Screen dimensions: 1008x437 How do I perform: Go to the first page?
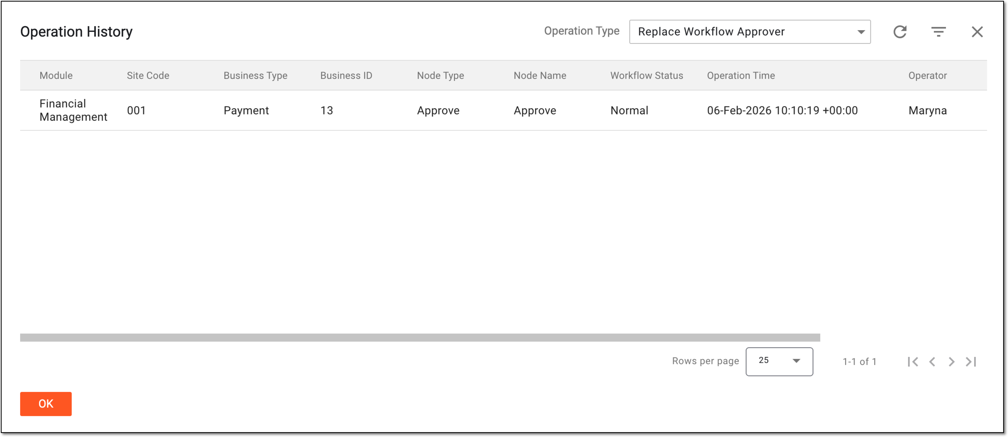[x=913, y=362]
